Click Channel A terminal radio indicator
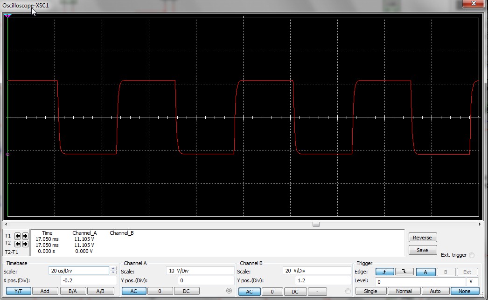 click(229, 291)
